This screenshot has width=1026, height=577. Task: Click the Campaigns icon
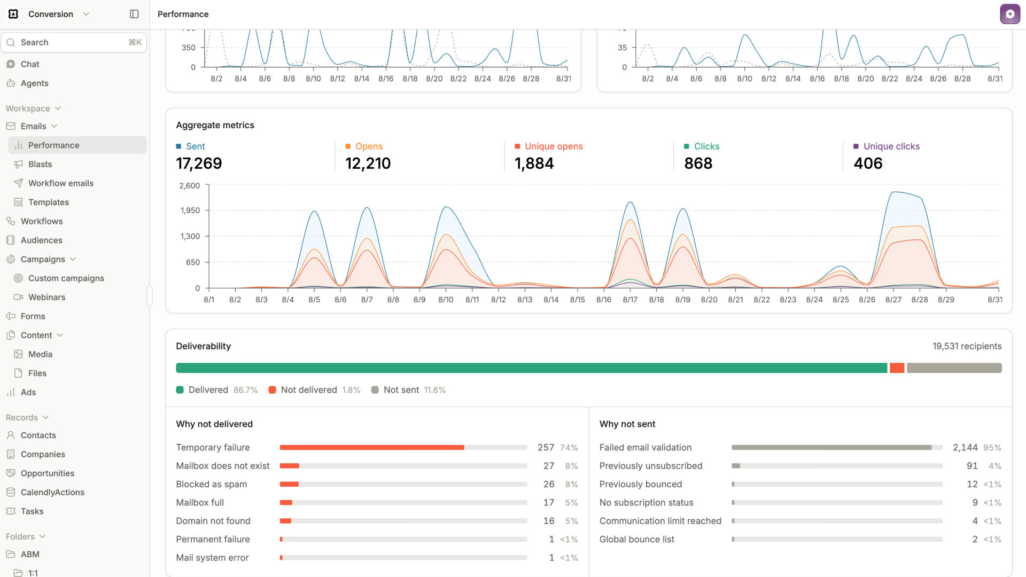pyautogui.click(x=11, y=259)
